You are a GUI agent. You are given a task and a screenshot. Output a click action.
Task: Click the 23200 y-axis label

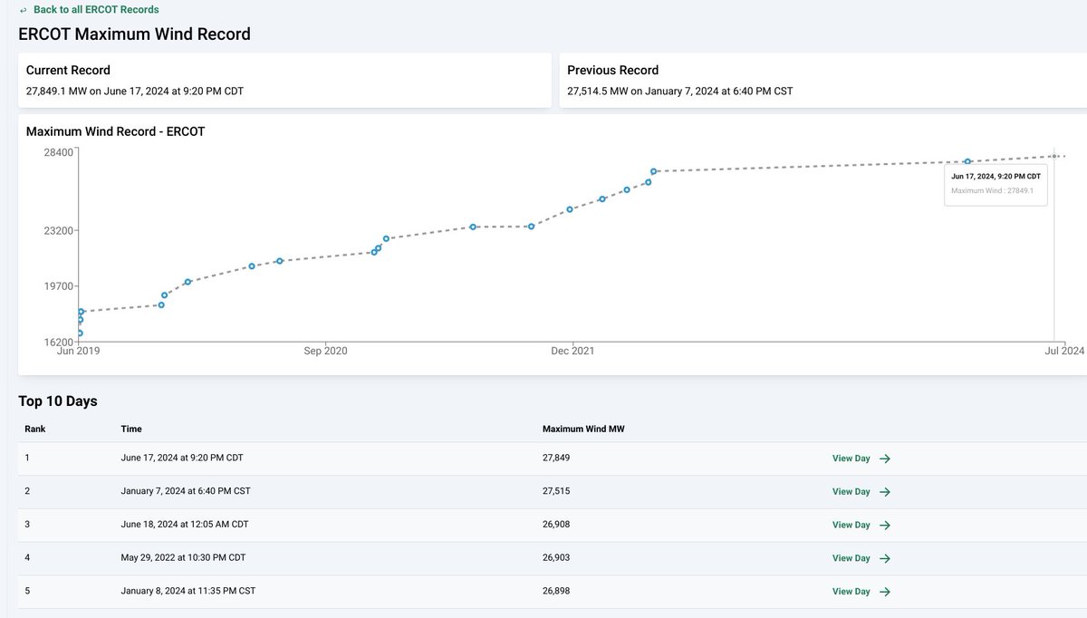[x=59, y=230]
